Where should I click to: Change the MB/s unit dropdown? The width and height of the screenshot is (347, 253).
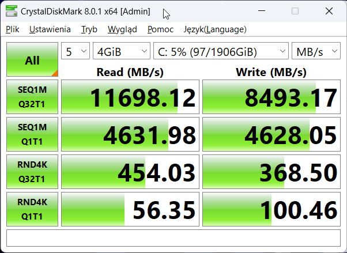coord(316,51)
